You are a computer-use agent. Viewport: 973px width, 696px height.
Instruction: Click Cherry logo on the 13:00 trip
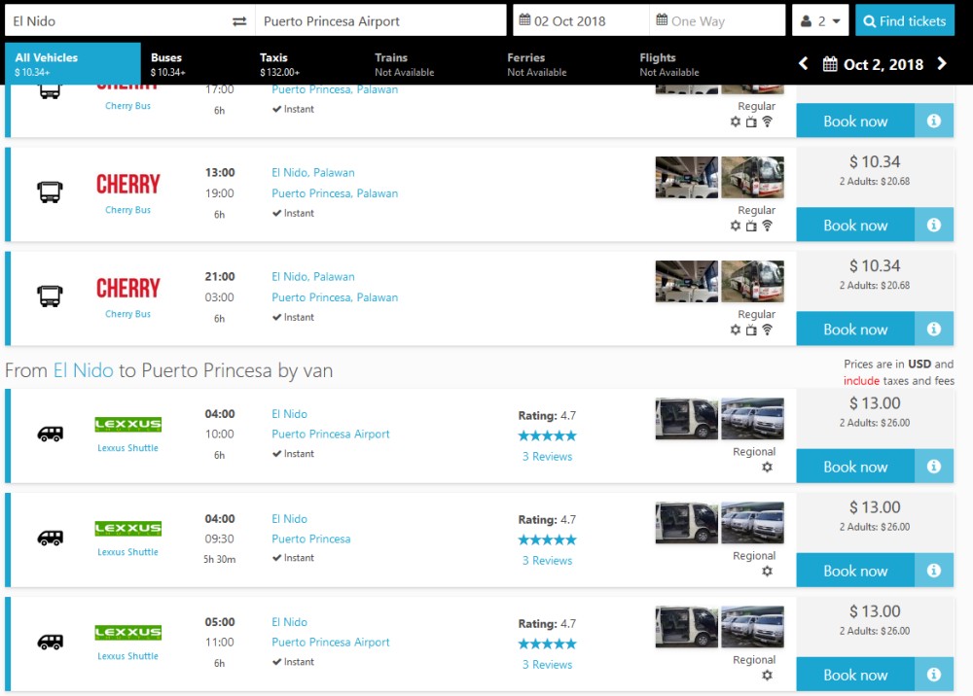127,184
